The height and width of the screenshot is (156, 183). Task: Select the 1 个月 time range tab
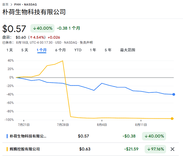pos(42,50)
